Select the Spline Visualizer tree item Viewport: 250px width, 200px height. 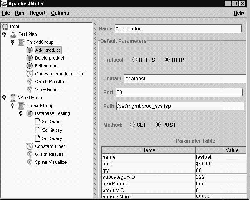(52, 162)
